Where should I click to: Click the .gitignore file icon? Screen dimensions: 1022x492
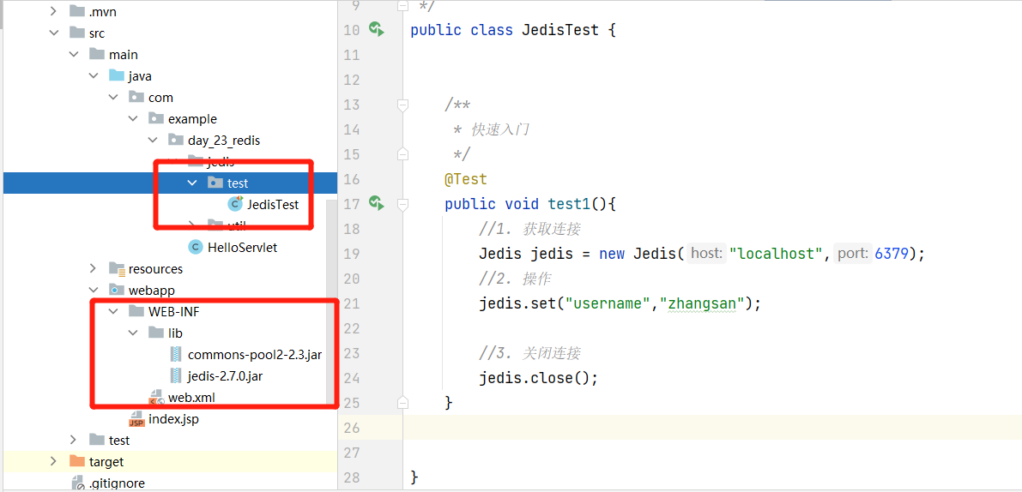[77, 483]
